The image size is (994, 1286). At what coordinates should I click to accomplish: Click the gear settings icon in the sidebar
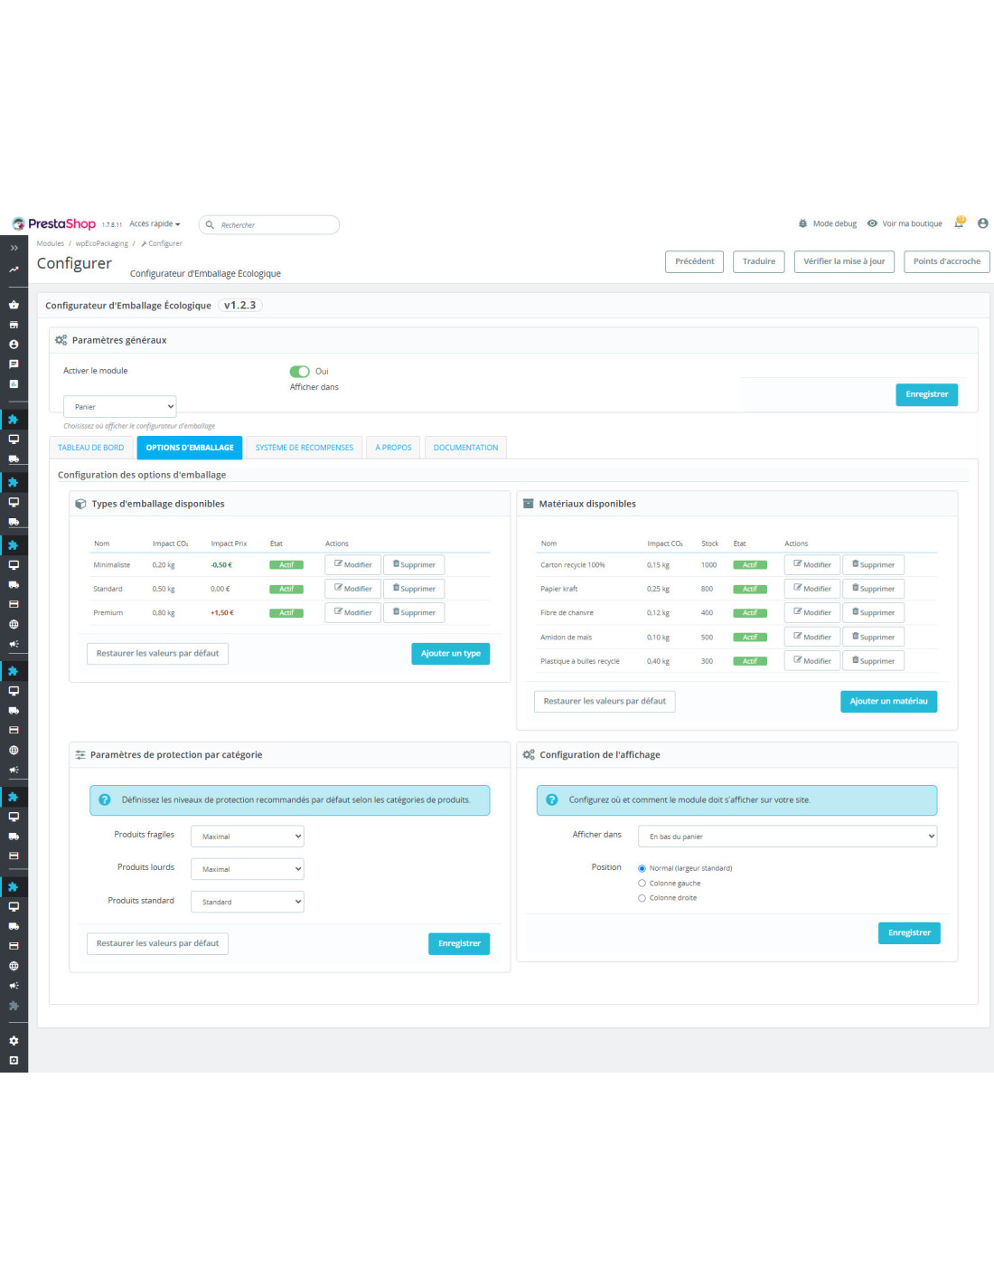click(x=14, y=1041)
